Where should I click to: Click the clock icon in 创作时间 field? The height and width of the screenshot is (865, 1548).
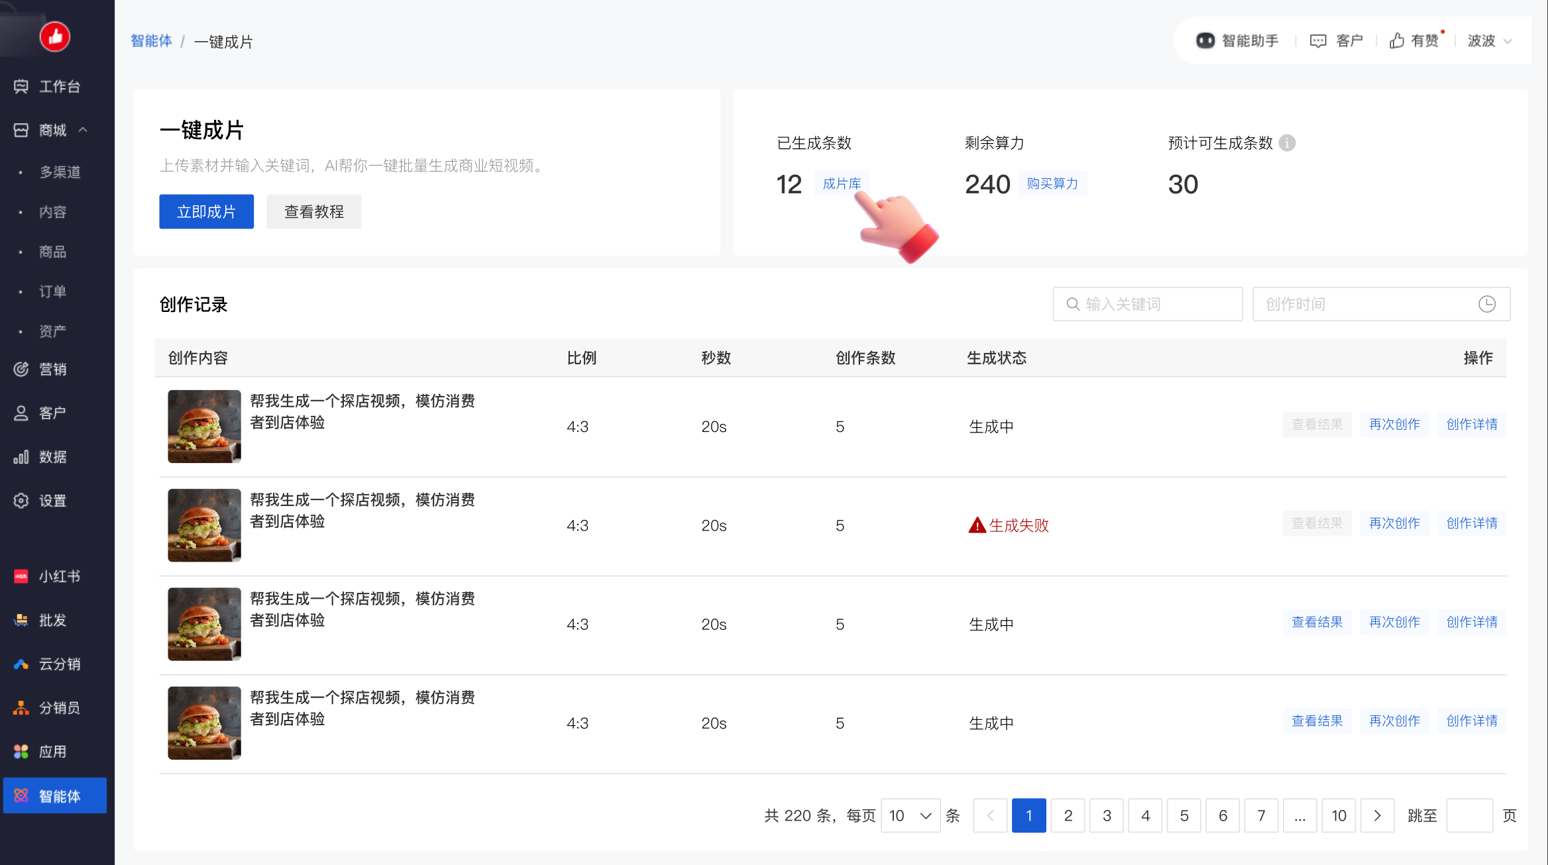[1487, 304]
